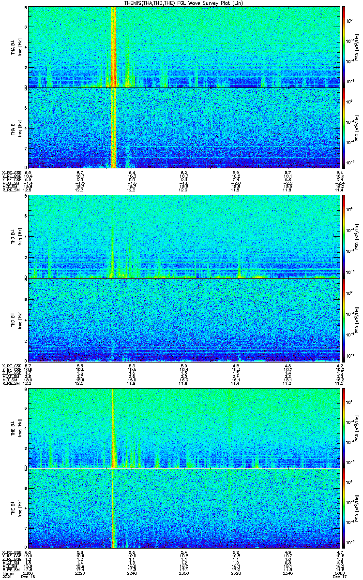Image resolution: width=363 pixels, height=580 pixels.
Task: Click the THE B-parallel PSD color bar
Action: click(x=344, y=508)
